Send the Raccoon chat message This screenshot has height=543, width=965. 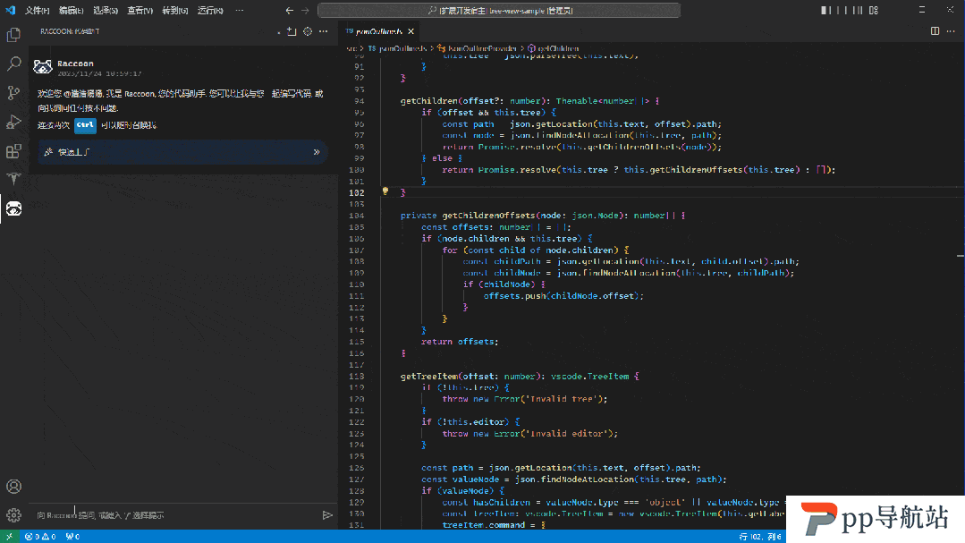[327, 515]
